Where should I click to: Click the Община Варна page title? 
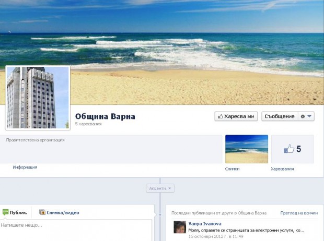pos(105,116)
